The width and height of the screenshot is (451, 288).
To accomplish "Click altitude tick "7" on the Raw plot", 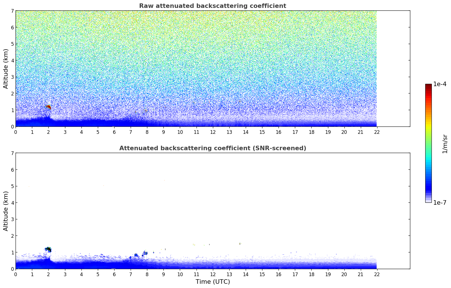I will point(12,11).
